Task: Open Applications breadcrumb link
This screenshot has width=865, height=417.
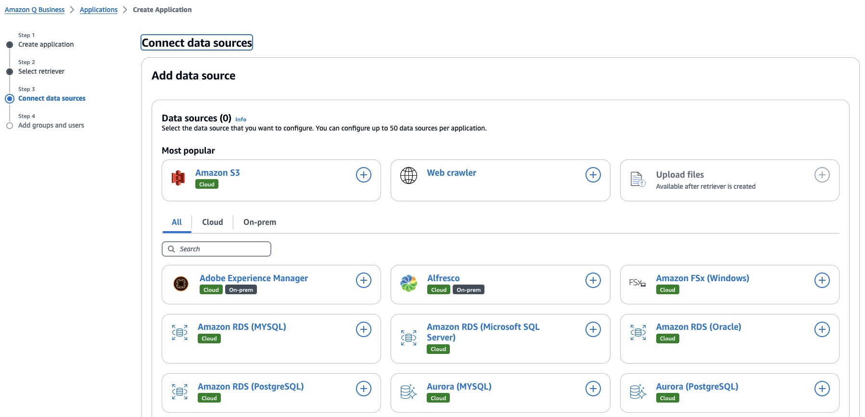Action: 99,10
